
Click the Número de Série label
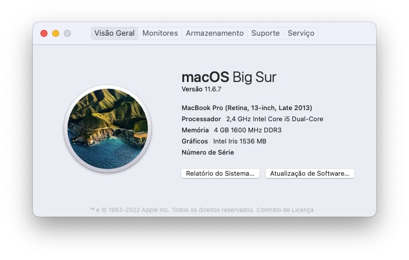pyautogui.click(x=207, y=152)
